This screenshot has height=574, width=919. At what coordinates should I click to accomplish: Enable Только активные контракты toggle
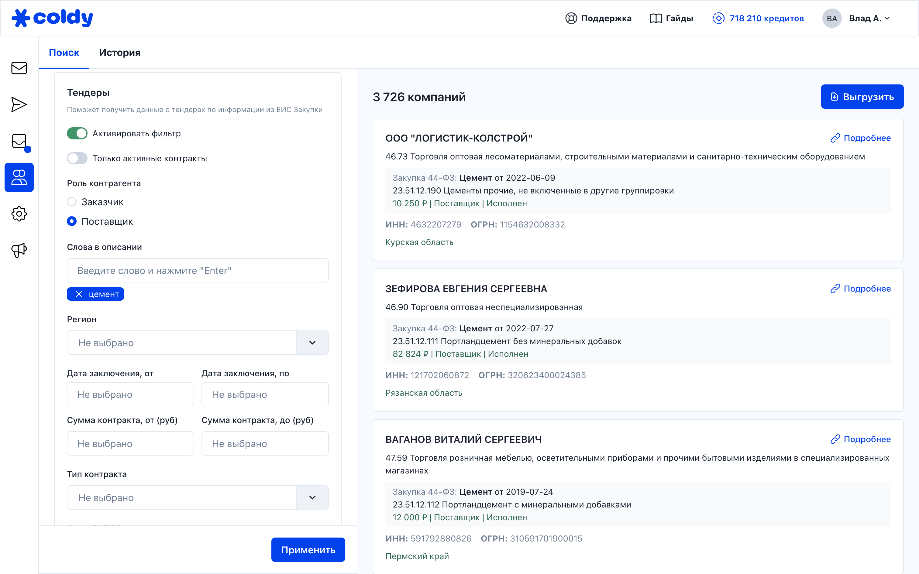click(x=77, y=158)
